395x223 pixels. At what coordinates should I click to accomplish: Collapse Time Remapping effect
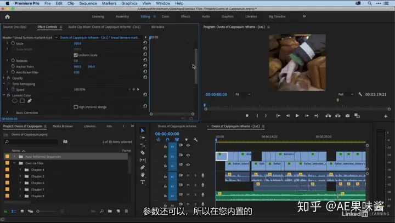(x=4, y=84)
